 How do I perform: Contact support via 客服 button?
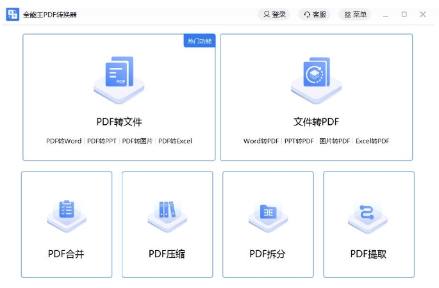(315, 14)
